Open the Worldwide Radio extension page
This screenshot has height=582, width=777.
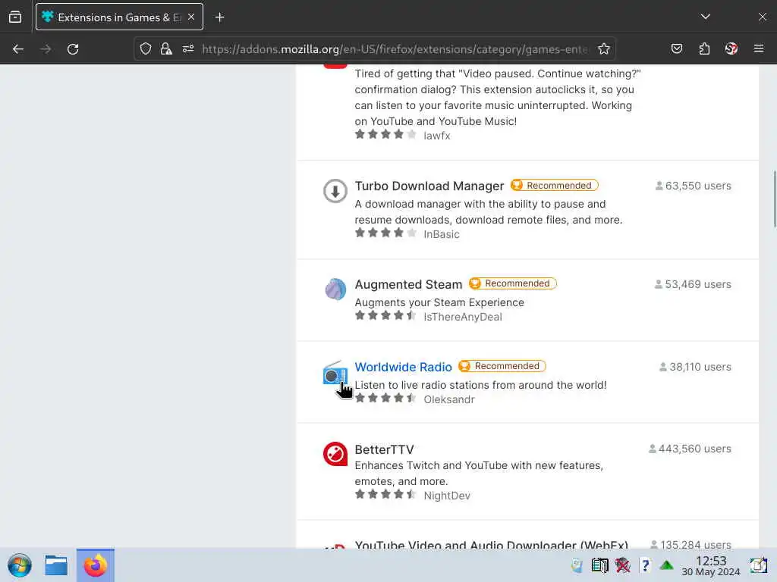[404, 367]
